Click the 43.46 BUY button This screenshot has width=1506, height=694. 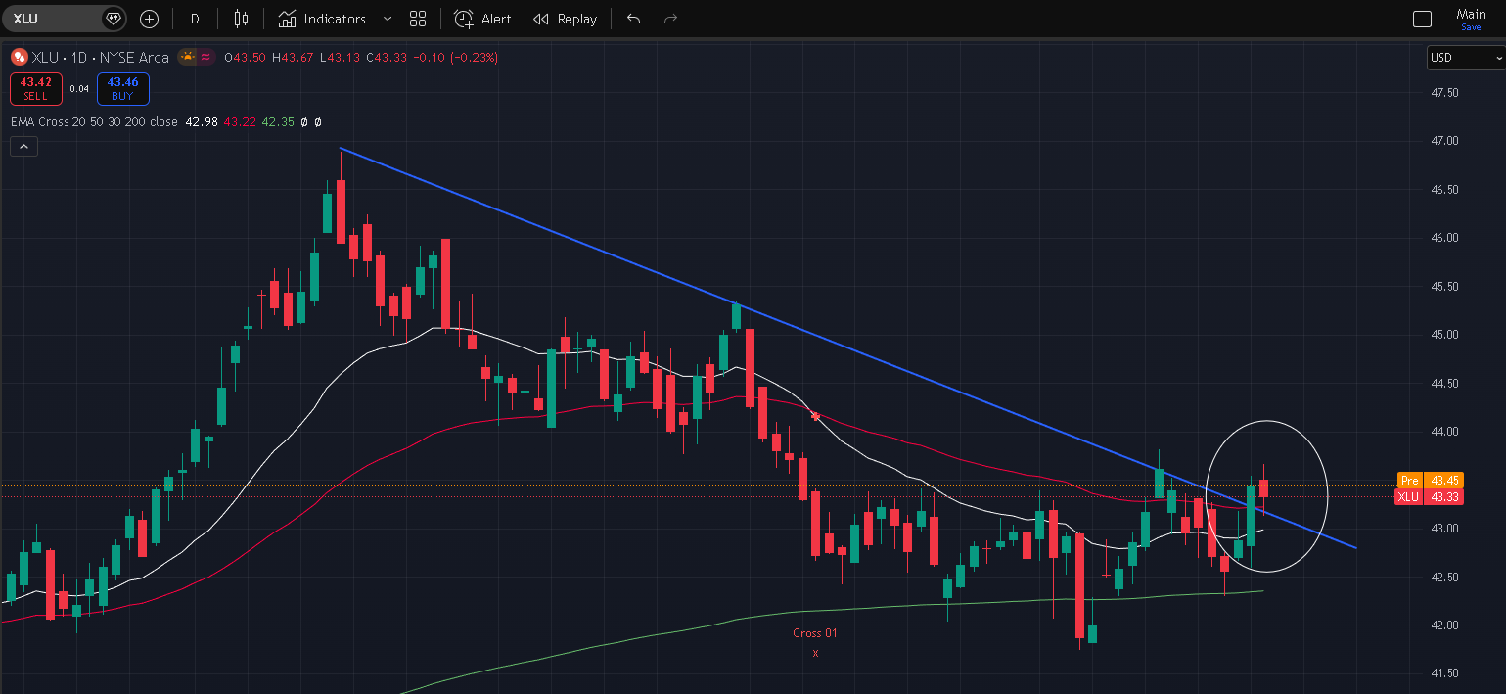122,88
